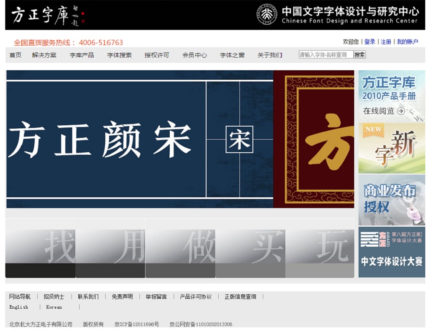The height and width of the screenshot is (336, 433).
Task: Click 京公网安备11010202013306 text
Action: click(x=201, y=324)
